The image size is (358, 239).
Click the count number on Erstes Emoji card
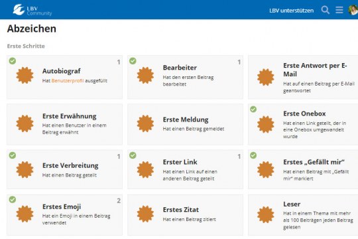(119, 200)
